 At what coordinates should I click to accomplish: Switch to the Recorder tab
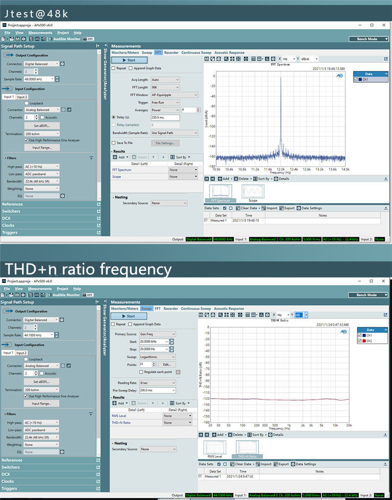pyautogui.click(x=172, y=53)
